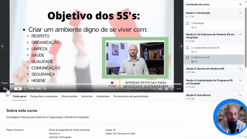
Task: Pause the video playback
Action: 5,89
